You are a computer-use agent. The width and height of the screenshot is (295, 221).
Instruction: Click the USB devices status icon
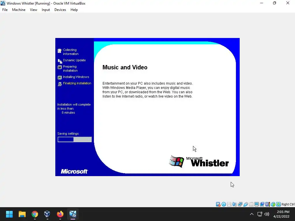pyautogui.click(x=245, y=204)
